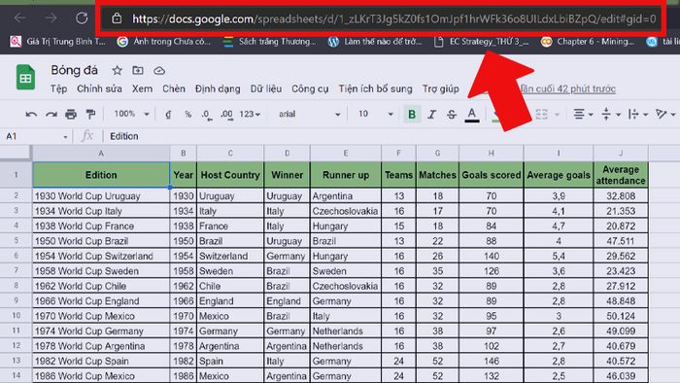The image size is (680, 383).
Task: Open the 100% zoom dropdown
Action: pyautogui.click(x=131, y=114)
